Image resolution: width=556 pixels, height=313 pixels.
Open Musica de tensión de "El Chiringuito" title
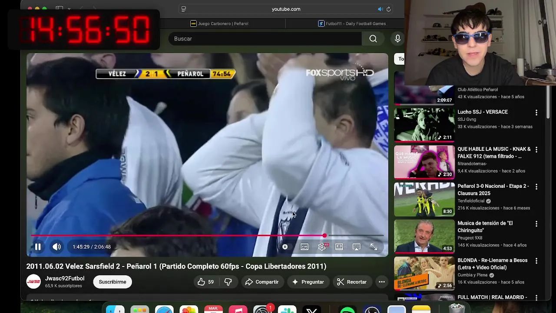pyautogui.click(x=485, y=227)
